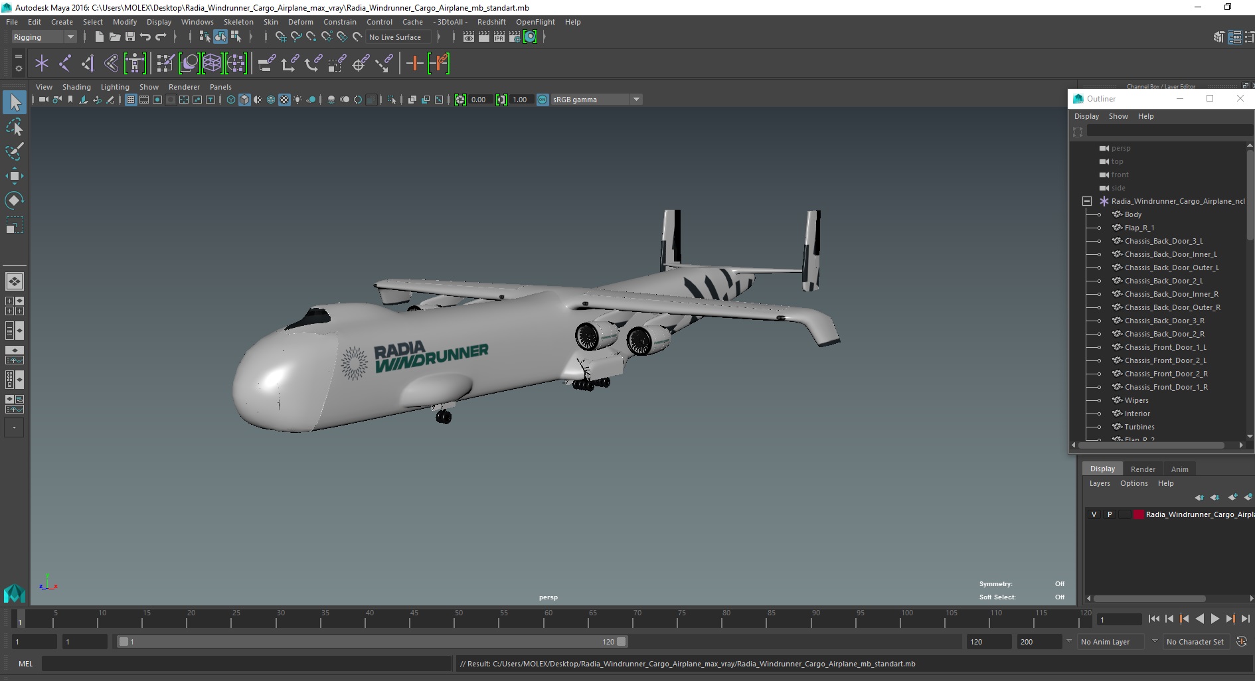Click the IPR render icon
Viewport: 1255px width, 681px height.
click(499, 37)
